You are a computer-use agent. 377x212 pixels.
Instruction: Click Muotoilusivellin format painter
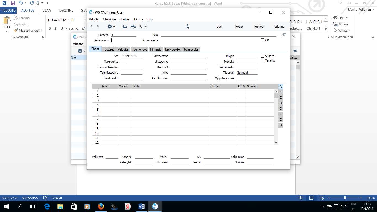point(28,31)
